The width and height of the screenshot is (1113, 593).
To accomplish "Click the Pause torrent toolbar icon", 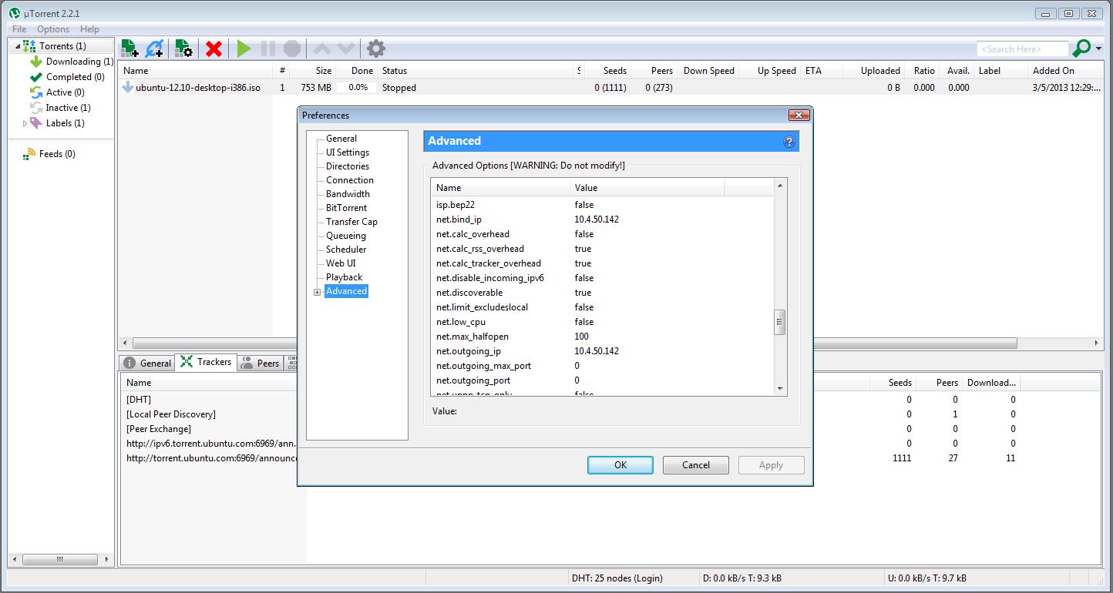I will click(267, 49).
